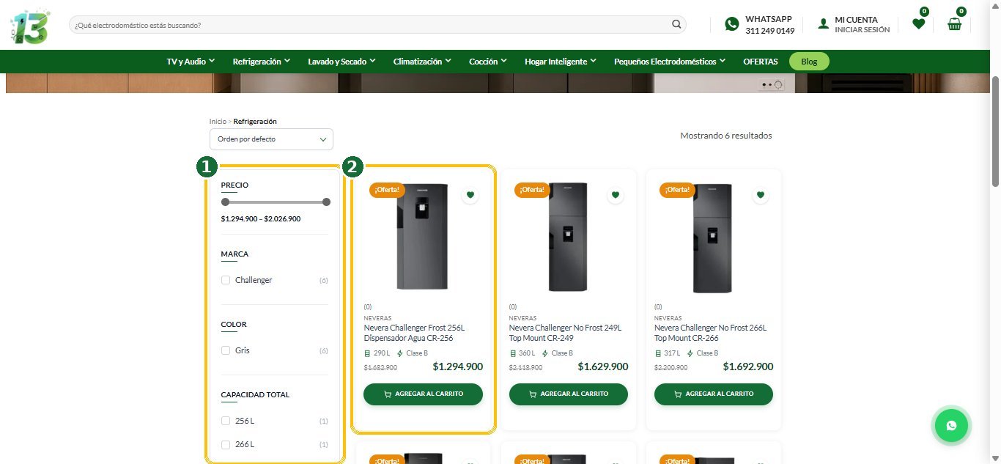
Task: Click the CR-249 fridge product image
Action: [569, 236]
